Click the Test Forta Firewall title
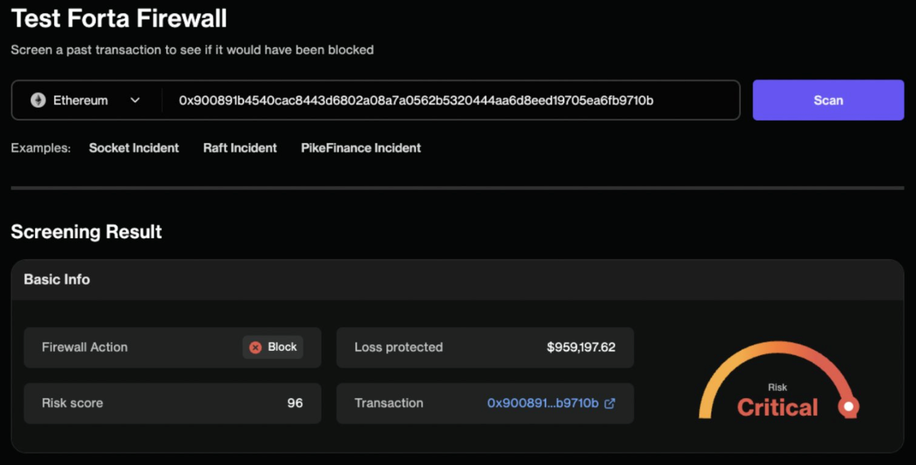The image size is (916, 465). pos(119,18)
